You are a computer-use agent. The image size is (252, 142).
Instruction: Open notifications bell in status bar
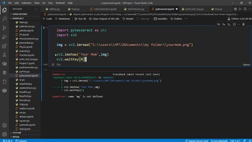pyautogui.click(x=250, y=141)
